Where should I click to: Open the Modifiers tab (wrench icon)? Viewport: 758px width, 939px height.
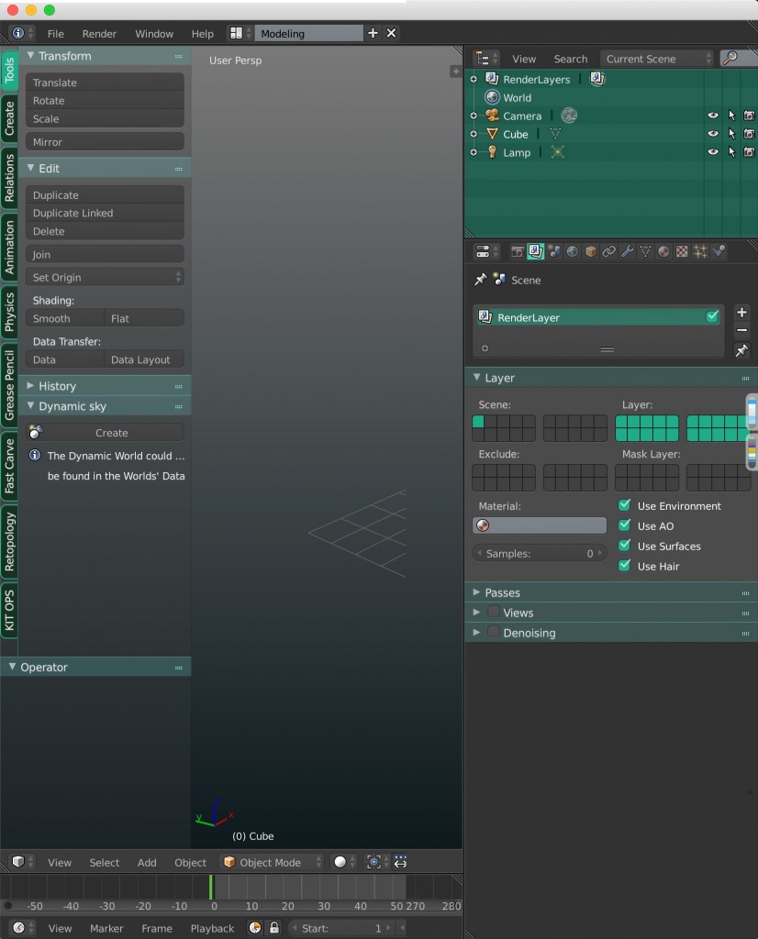click(x=627, y=250)
